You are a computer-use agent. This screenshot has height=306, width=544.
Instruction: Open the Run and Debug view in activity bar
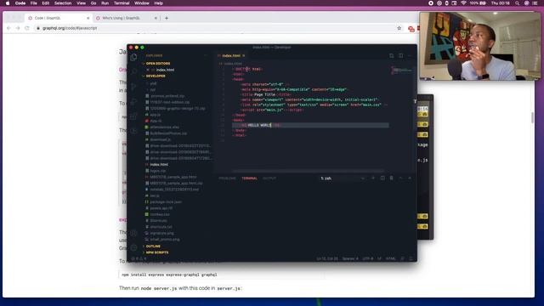tap(133, 101)
